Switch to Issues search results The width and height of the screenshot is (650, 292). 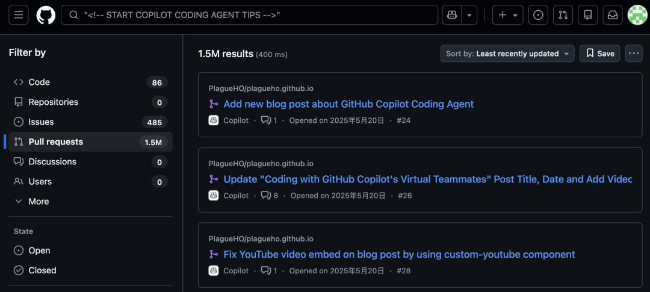(41, 122)
